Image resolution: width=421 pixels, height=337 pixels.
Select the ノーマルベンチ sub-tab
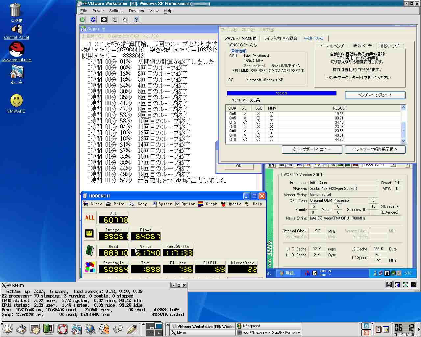pos(332,46)
